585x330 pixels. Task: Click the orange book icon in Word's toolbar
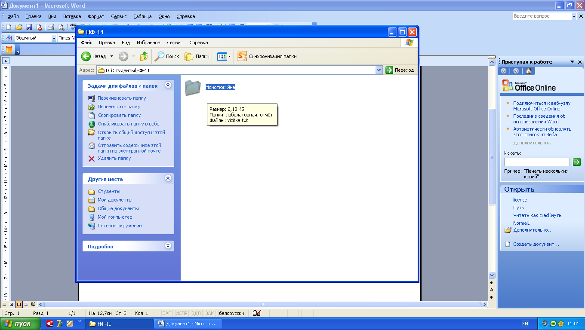point(9,49)
